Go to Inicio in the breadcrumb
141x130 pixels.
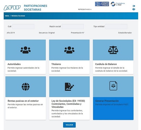click(x=7, y=16)
